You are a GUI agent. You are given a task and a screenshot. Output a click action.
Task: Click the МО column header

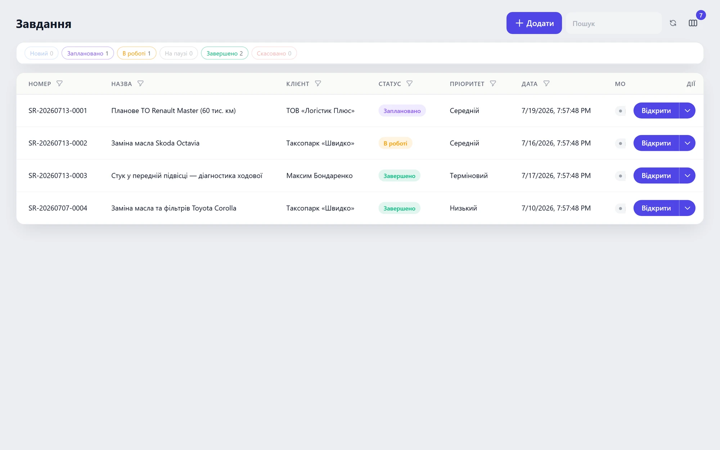click(620, 84)
